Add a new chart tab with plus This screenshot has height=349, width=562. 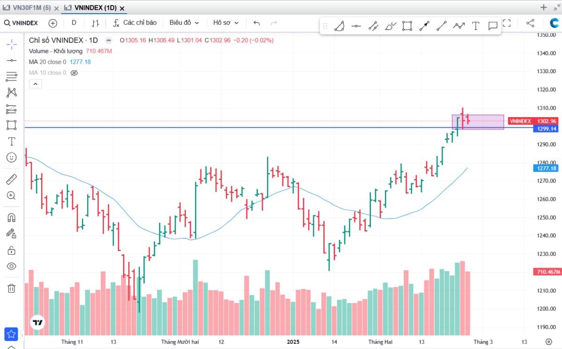pos(543,7)
